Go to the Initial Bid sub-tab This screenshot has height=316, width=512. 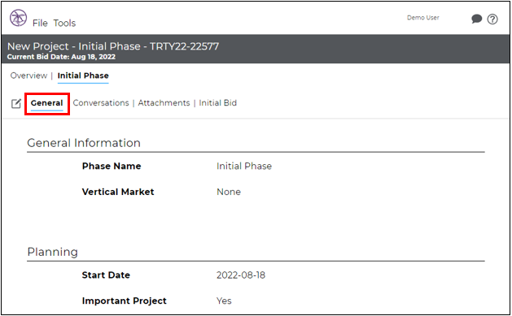point(218,103)
